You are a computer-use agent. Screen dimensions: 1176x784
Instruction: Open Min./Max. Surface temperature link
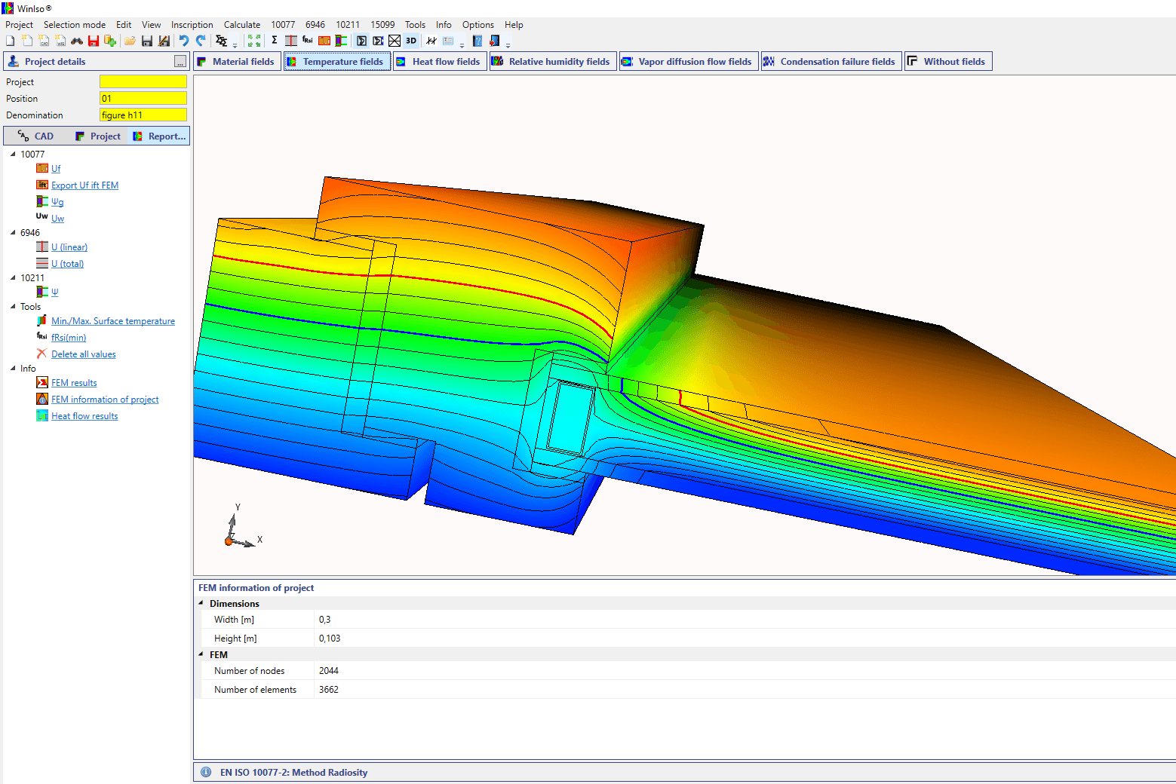tap(113, 321)
